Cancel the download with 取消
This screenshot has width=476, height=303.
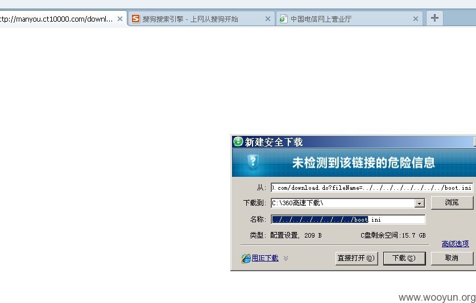(x=452, y=258)
